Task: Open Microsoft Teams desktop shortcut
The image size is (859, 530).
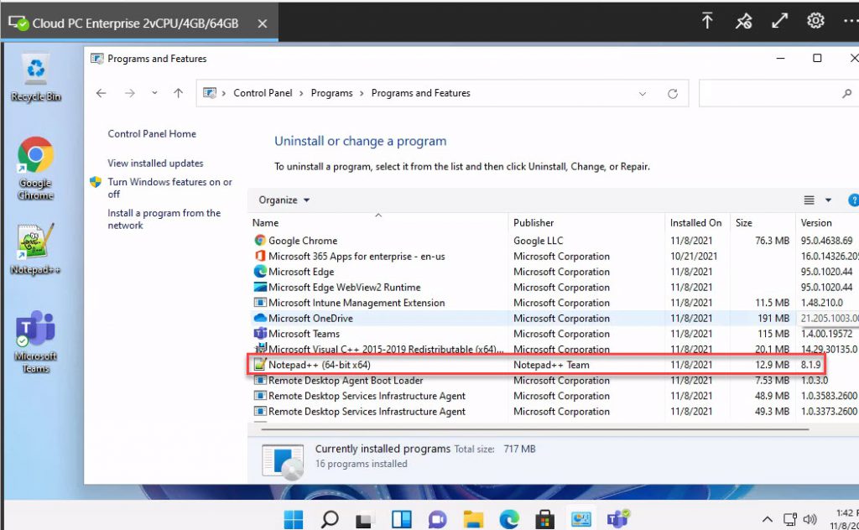Action: (x=35, y=341)
